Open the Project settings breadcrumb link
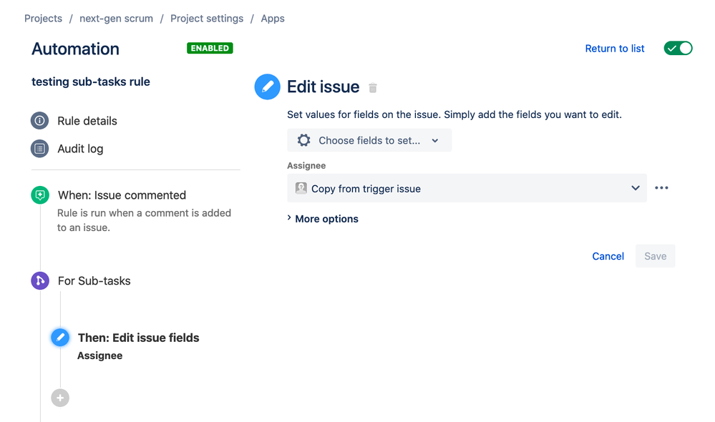The image size is (715, 422). coord(207,19)
